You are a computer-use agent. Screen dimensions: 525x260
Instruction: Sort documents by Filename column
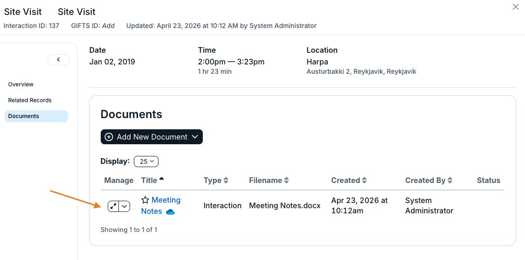click(269, 180)
